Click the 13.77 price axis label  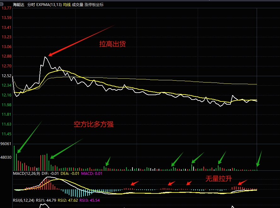(6, 8)
